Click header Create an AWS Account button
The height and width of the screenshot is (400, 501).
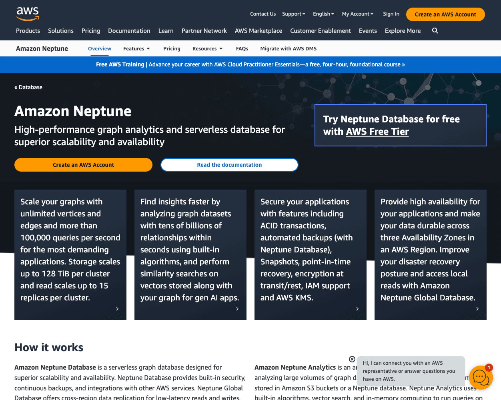coord(445,14)
